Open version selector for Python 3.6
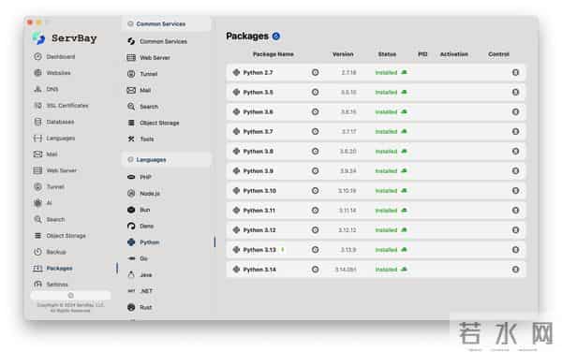The image size is (562, 352). 315,111
